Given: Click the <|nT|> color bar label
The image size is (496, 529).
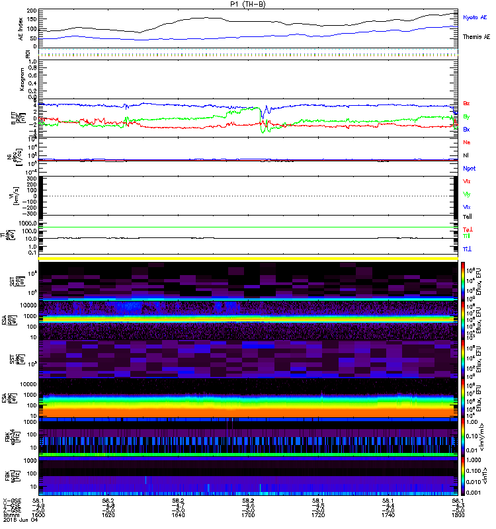Looking at the screenshot, I should coord(485,476).
